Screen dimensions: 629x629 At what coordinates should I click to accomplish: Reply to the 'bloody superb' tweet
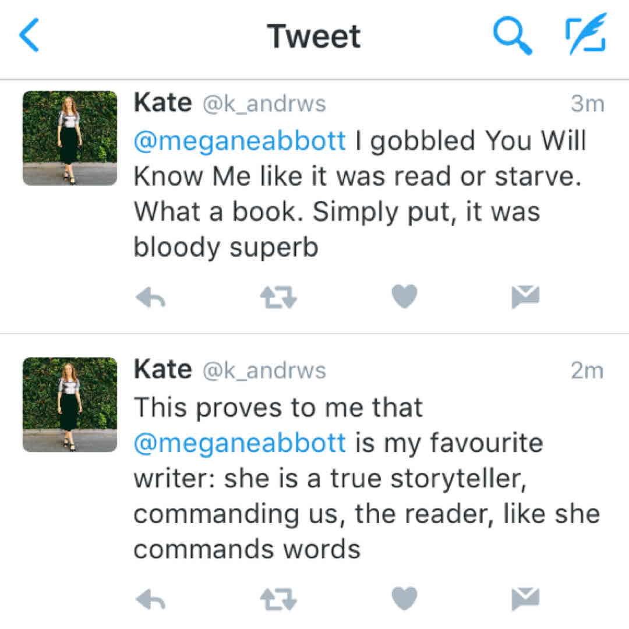(x=151, y=298)
